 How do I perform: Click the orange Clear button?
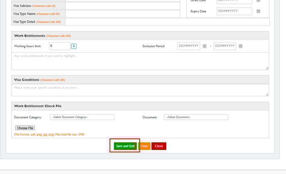click(144, 146)
